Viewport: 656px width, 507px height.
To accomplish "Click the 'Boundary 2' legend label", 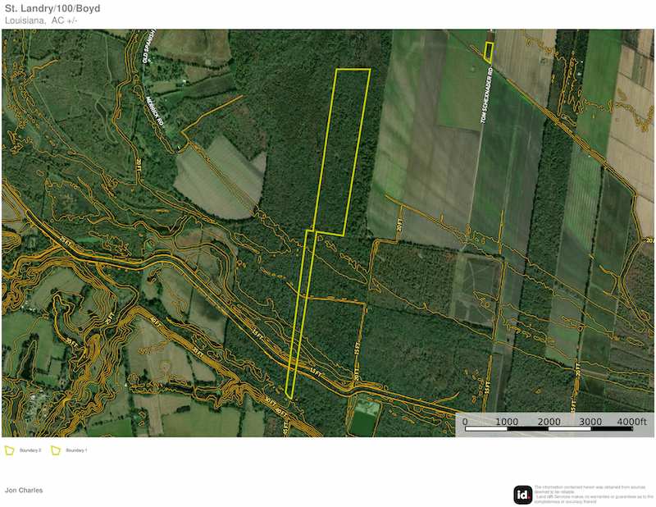I will (30, 450).
